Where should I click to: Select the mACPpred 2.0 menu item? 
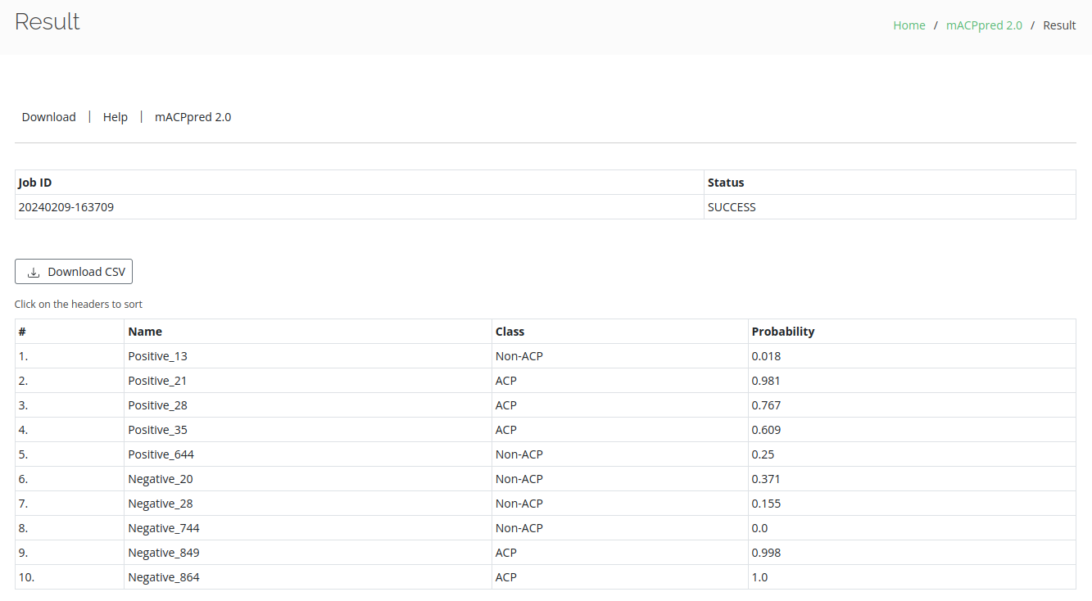point(193,117)
